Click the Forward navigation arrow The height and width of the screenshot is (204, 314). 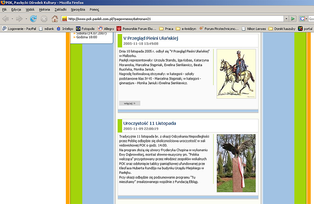tap(19, 19)
